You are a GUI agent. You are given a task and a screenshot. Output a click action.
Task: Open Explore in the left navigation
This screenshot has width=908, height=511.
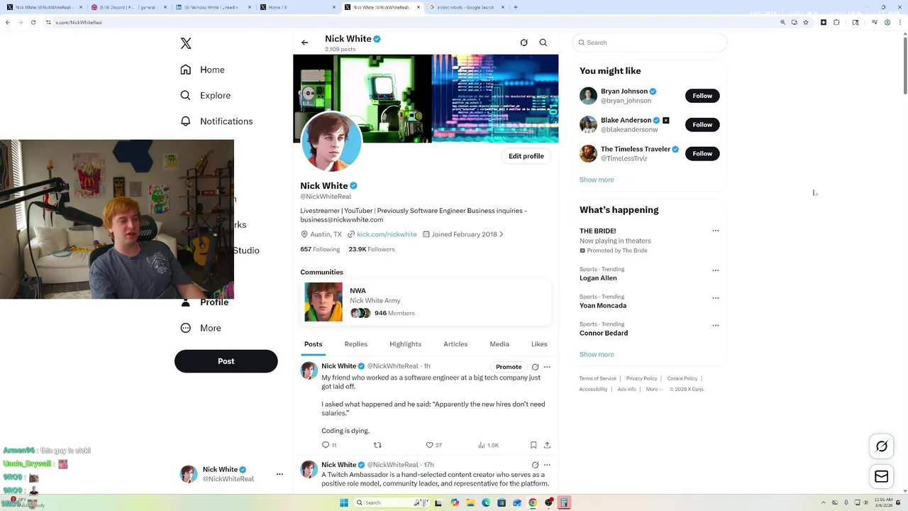click(205, 95)
